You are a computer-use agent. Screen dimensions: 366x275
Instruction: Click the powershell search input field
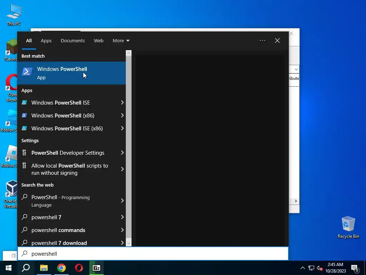[153, 254]
